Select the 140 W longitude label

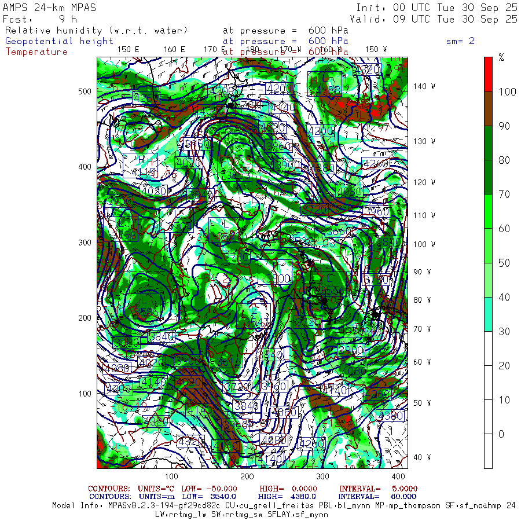tap(424, 86)
